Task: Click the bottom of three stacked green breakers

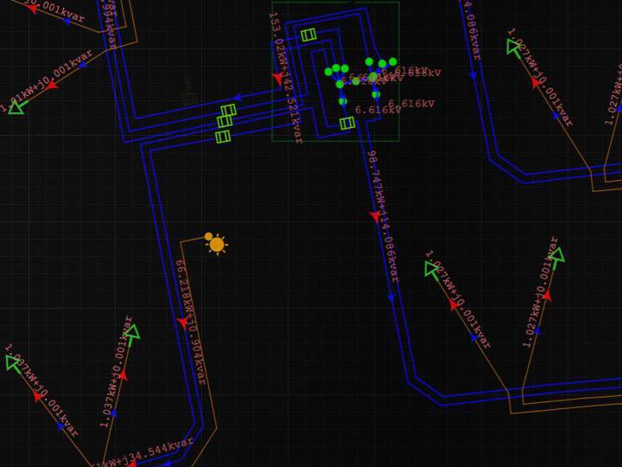Action: pos(223,137)
